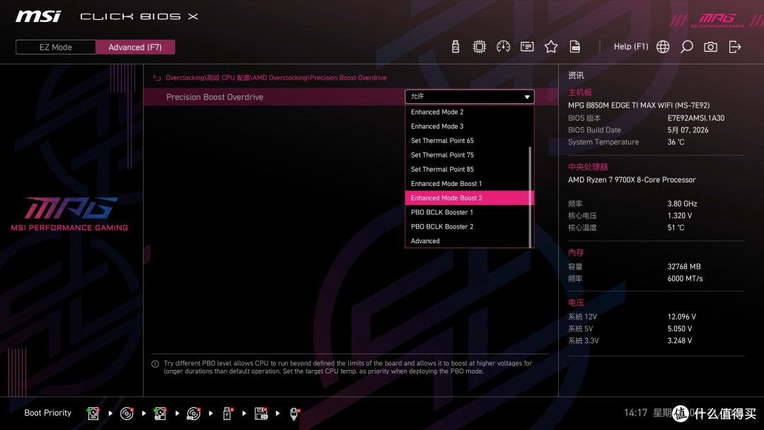Click the AMD Ryzen 7 9700X processor name
This screenshot has height=430, width=764.
(x=632, y=180)
